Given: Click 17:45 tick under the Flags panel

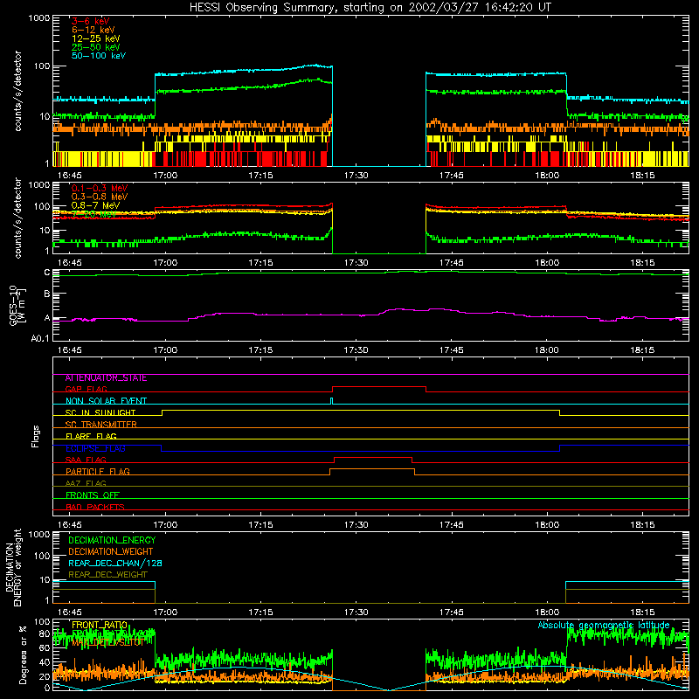Looking at the screenshot, I should 451,525.
